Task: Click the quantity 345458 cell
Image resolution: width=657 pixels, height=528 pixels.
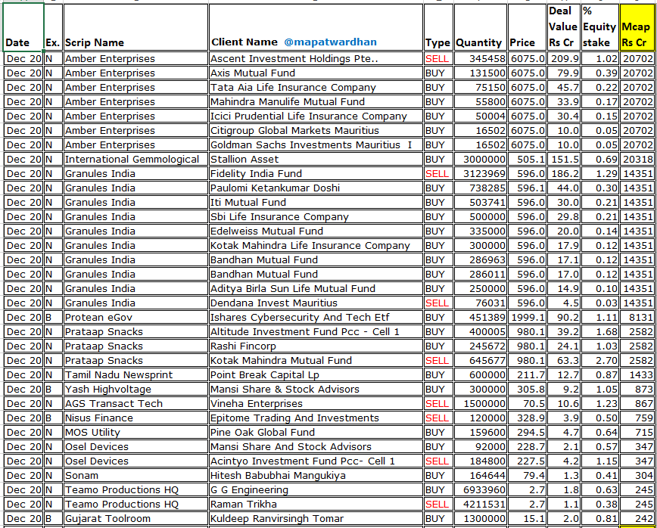Action: pyautogui.click(x=481, y=58)
